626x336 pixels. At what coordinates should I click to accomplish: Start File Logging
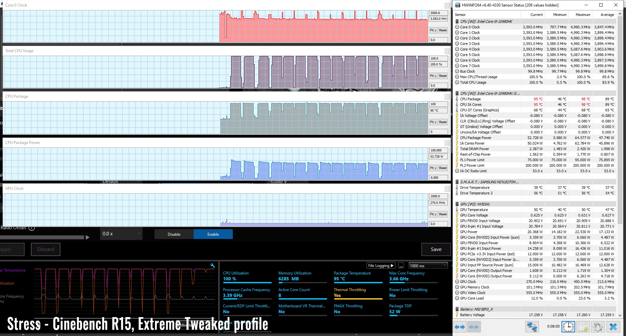pyautogui.click(x=380, y=266)
